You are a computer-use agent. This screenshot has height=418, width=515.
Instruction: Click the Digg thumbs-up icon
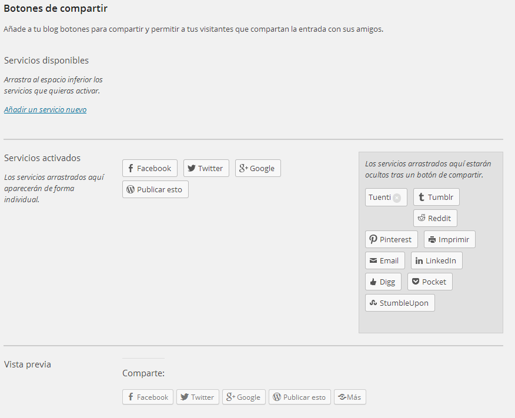tap(373, 282)
